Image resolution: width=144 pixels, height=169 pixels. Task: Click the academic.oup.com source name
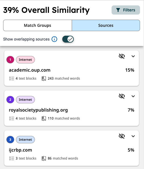30,70
